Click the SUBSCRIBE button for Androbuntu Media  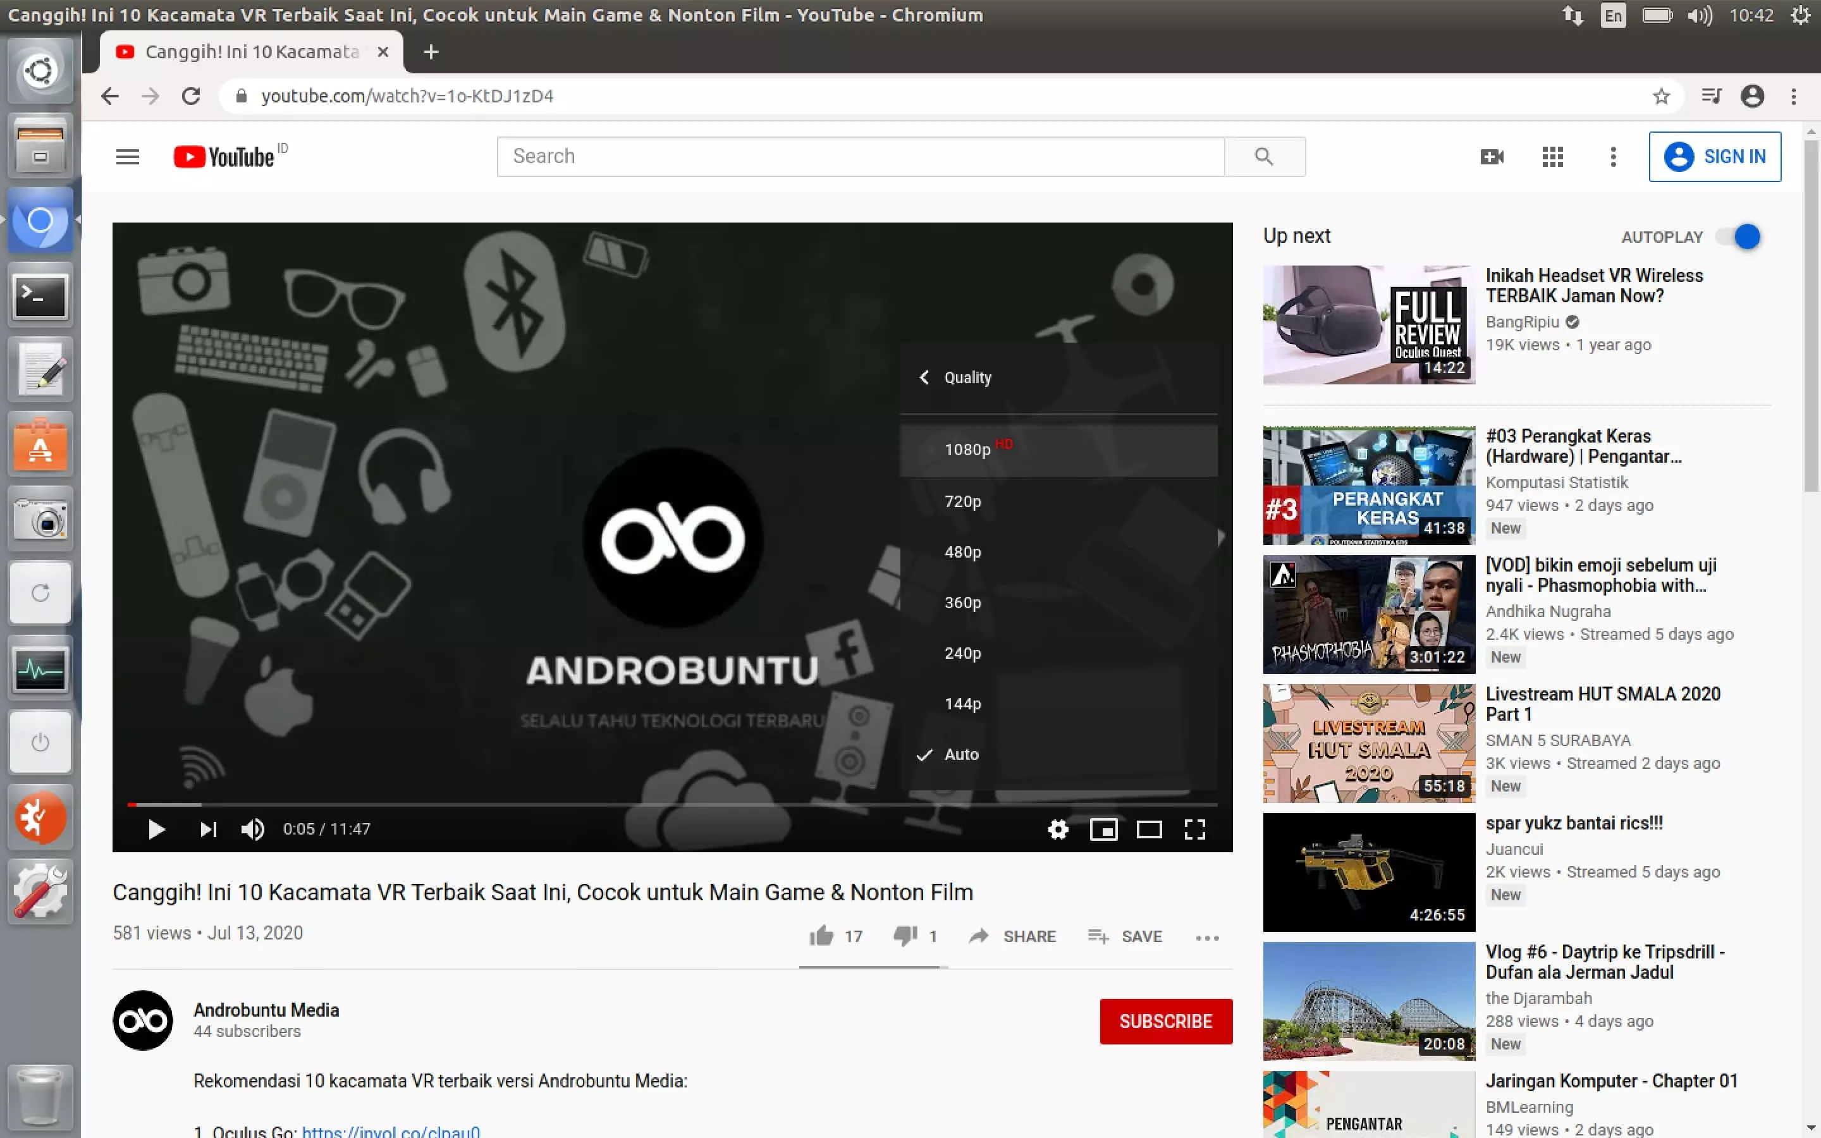pyautogui.click(x=1165, y=1020)
